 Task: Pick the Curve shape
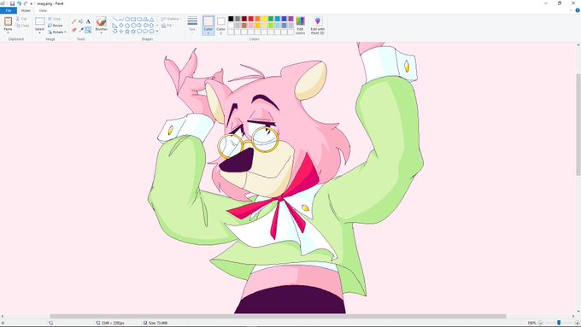(x=120, y=20)
